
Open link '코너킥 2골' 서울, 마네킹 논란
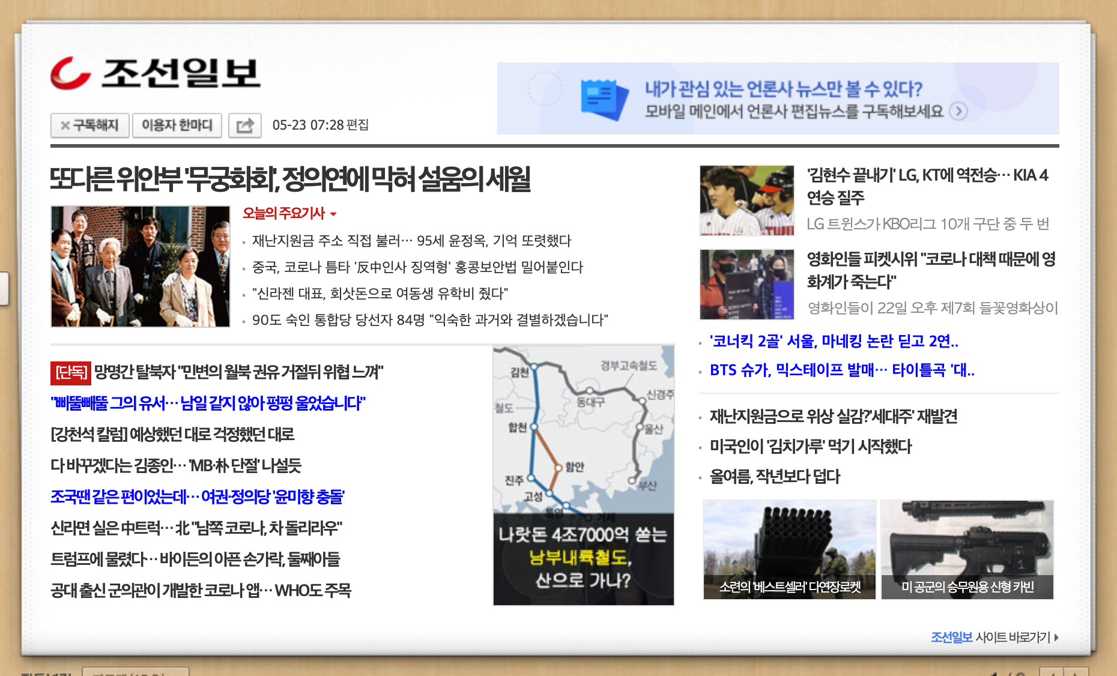click(x=834, y=342)
